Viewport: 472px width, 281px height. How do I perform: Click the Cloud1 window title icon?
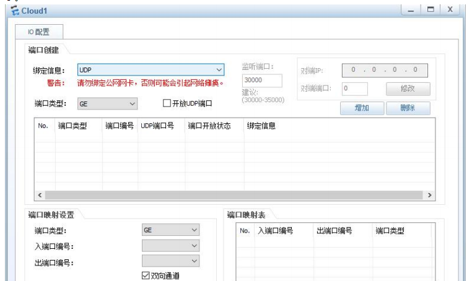coord(15,11)
